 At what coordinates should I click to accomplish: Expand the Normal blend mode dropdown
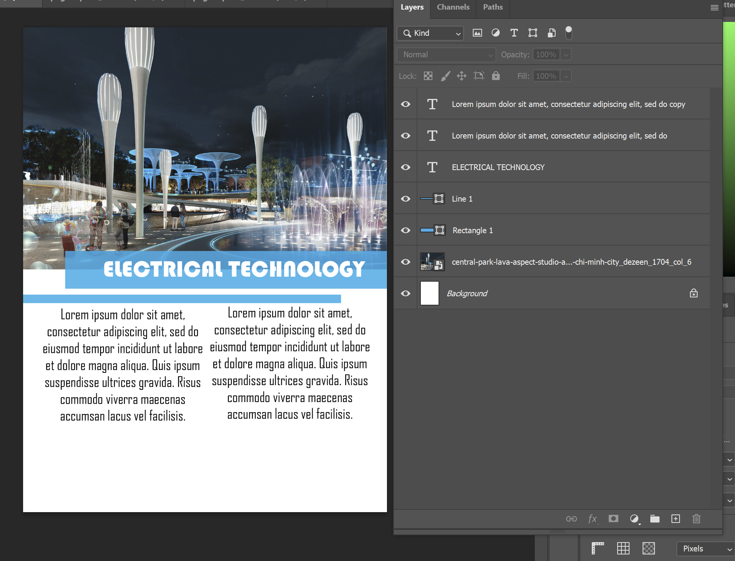[x=446, y=55]
